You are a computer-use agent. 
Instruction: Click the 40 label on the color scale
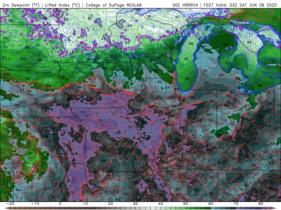pyautogui.click(x=161, y=204)
